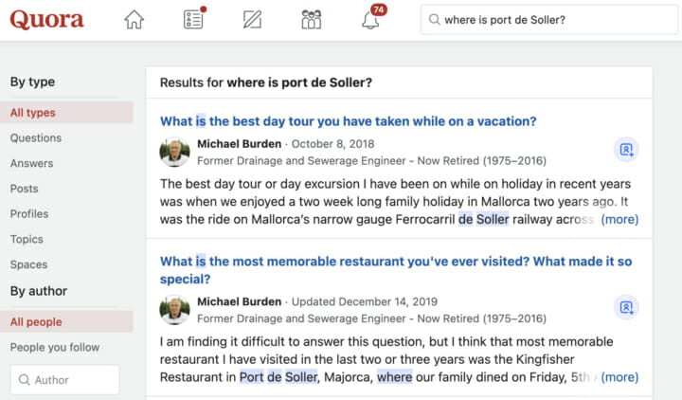Screen dimensions: 682x400
Task: Click the Author search field
Action: [64, 380]
